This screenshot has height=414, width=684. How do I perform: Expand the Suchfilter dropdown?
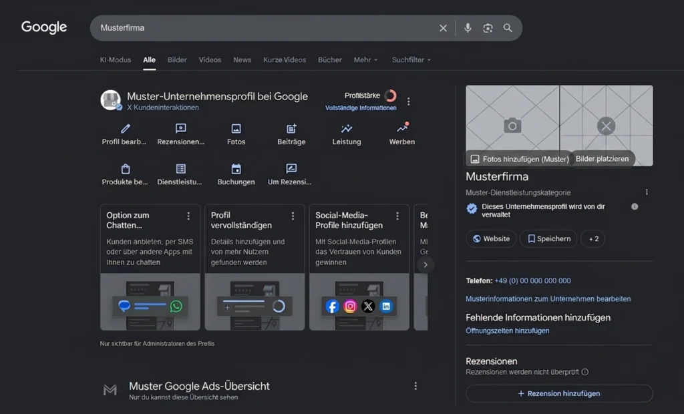[x=411, y=60]
